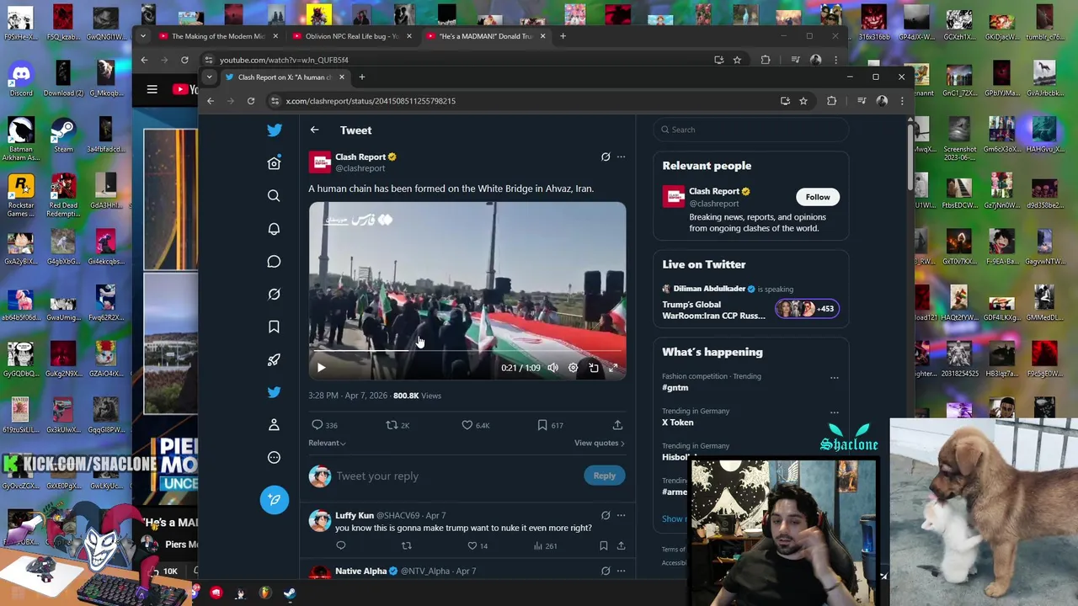Reload the x.com page

251,101
